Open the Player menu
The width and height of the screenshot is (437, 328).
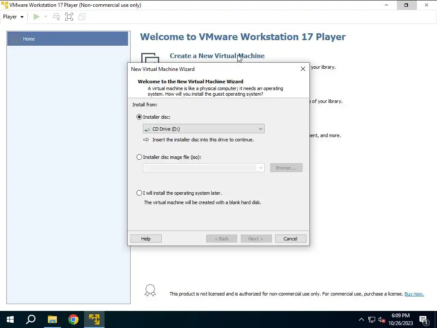13,17
